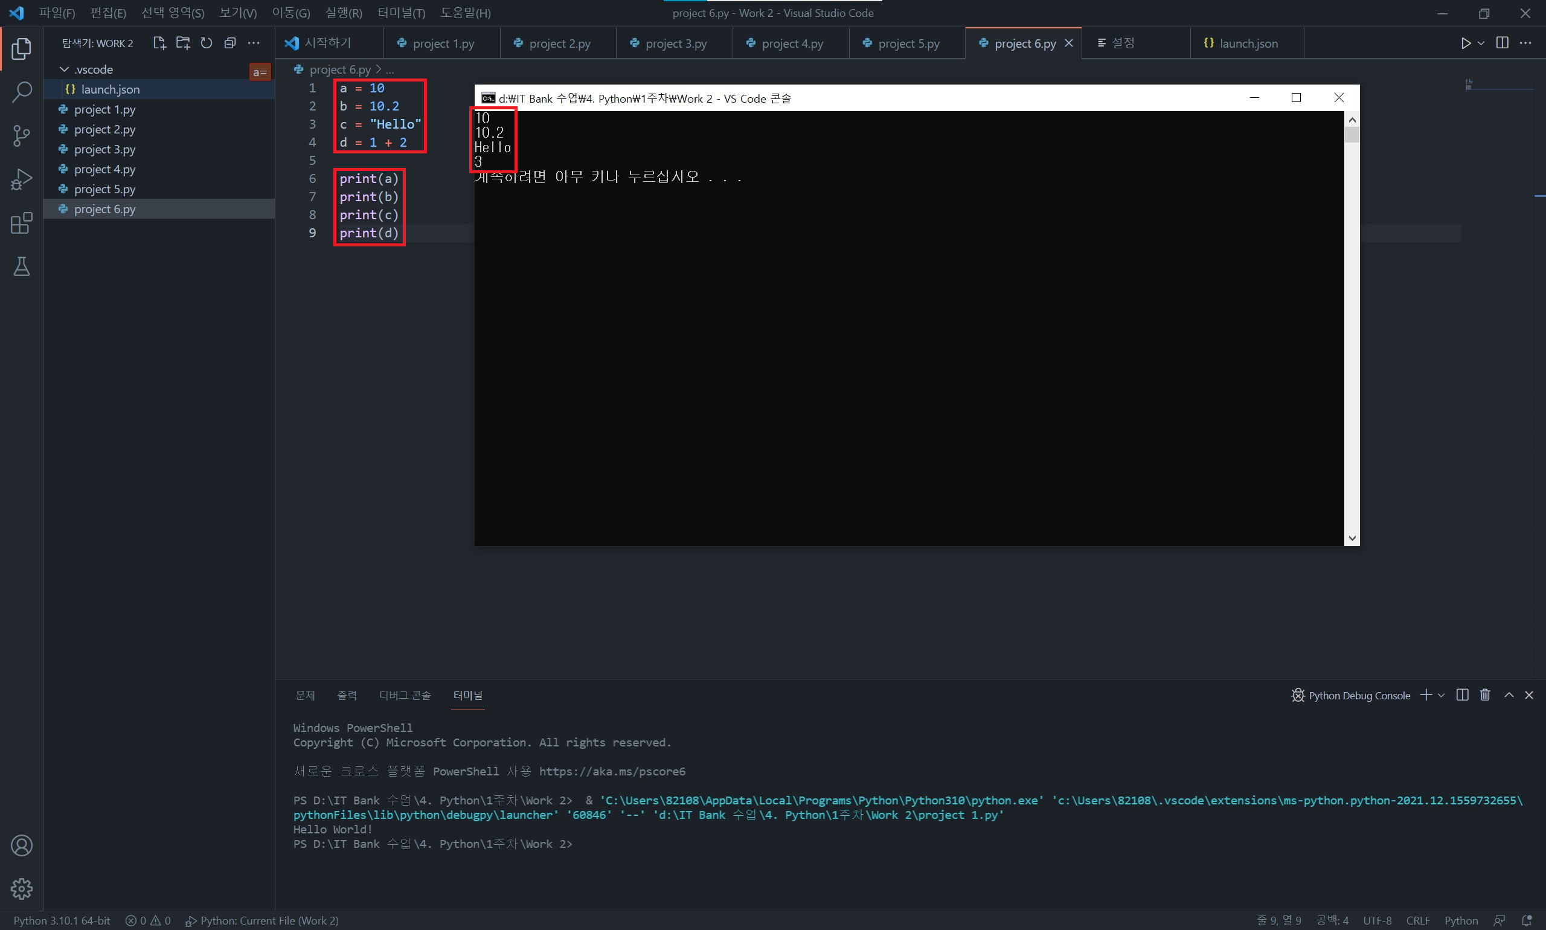The image size is (1546, 930).
Task: Open the Source Control view
Action: [x=21, y=135]
